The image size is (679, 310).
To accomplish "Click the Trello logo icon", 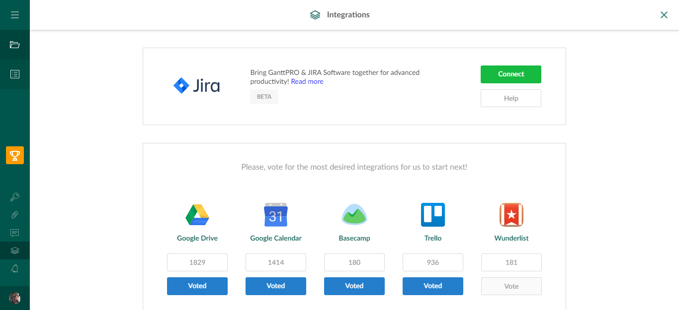I will tap(433, 215).
